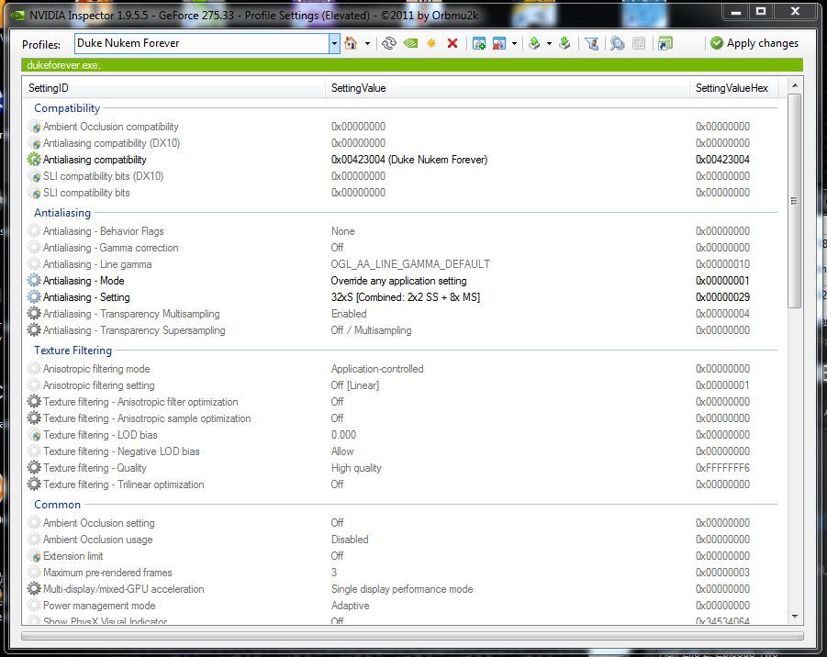The height and width of the screenshot is (657, 827).
Task: Click Apply changes button
Action: click(754, 43)
